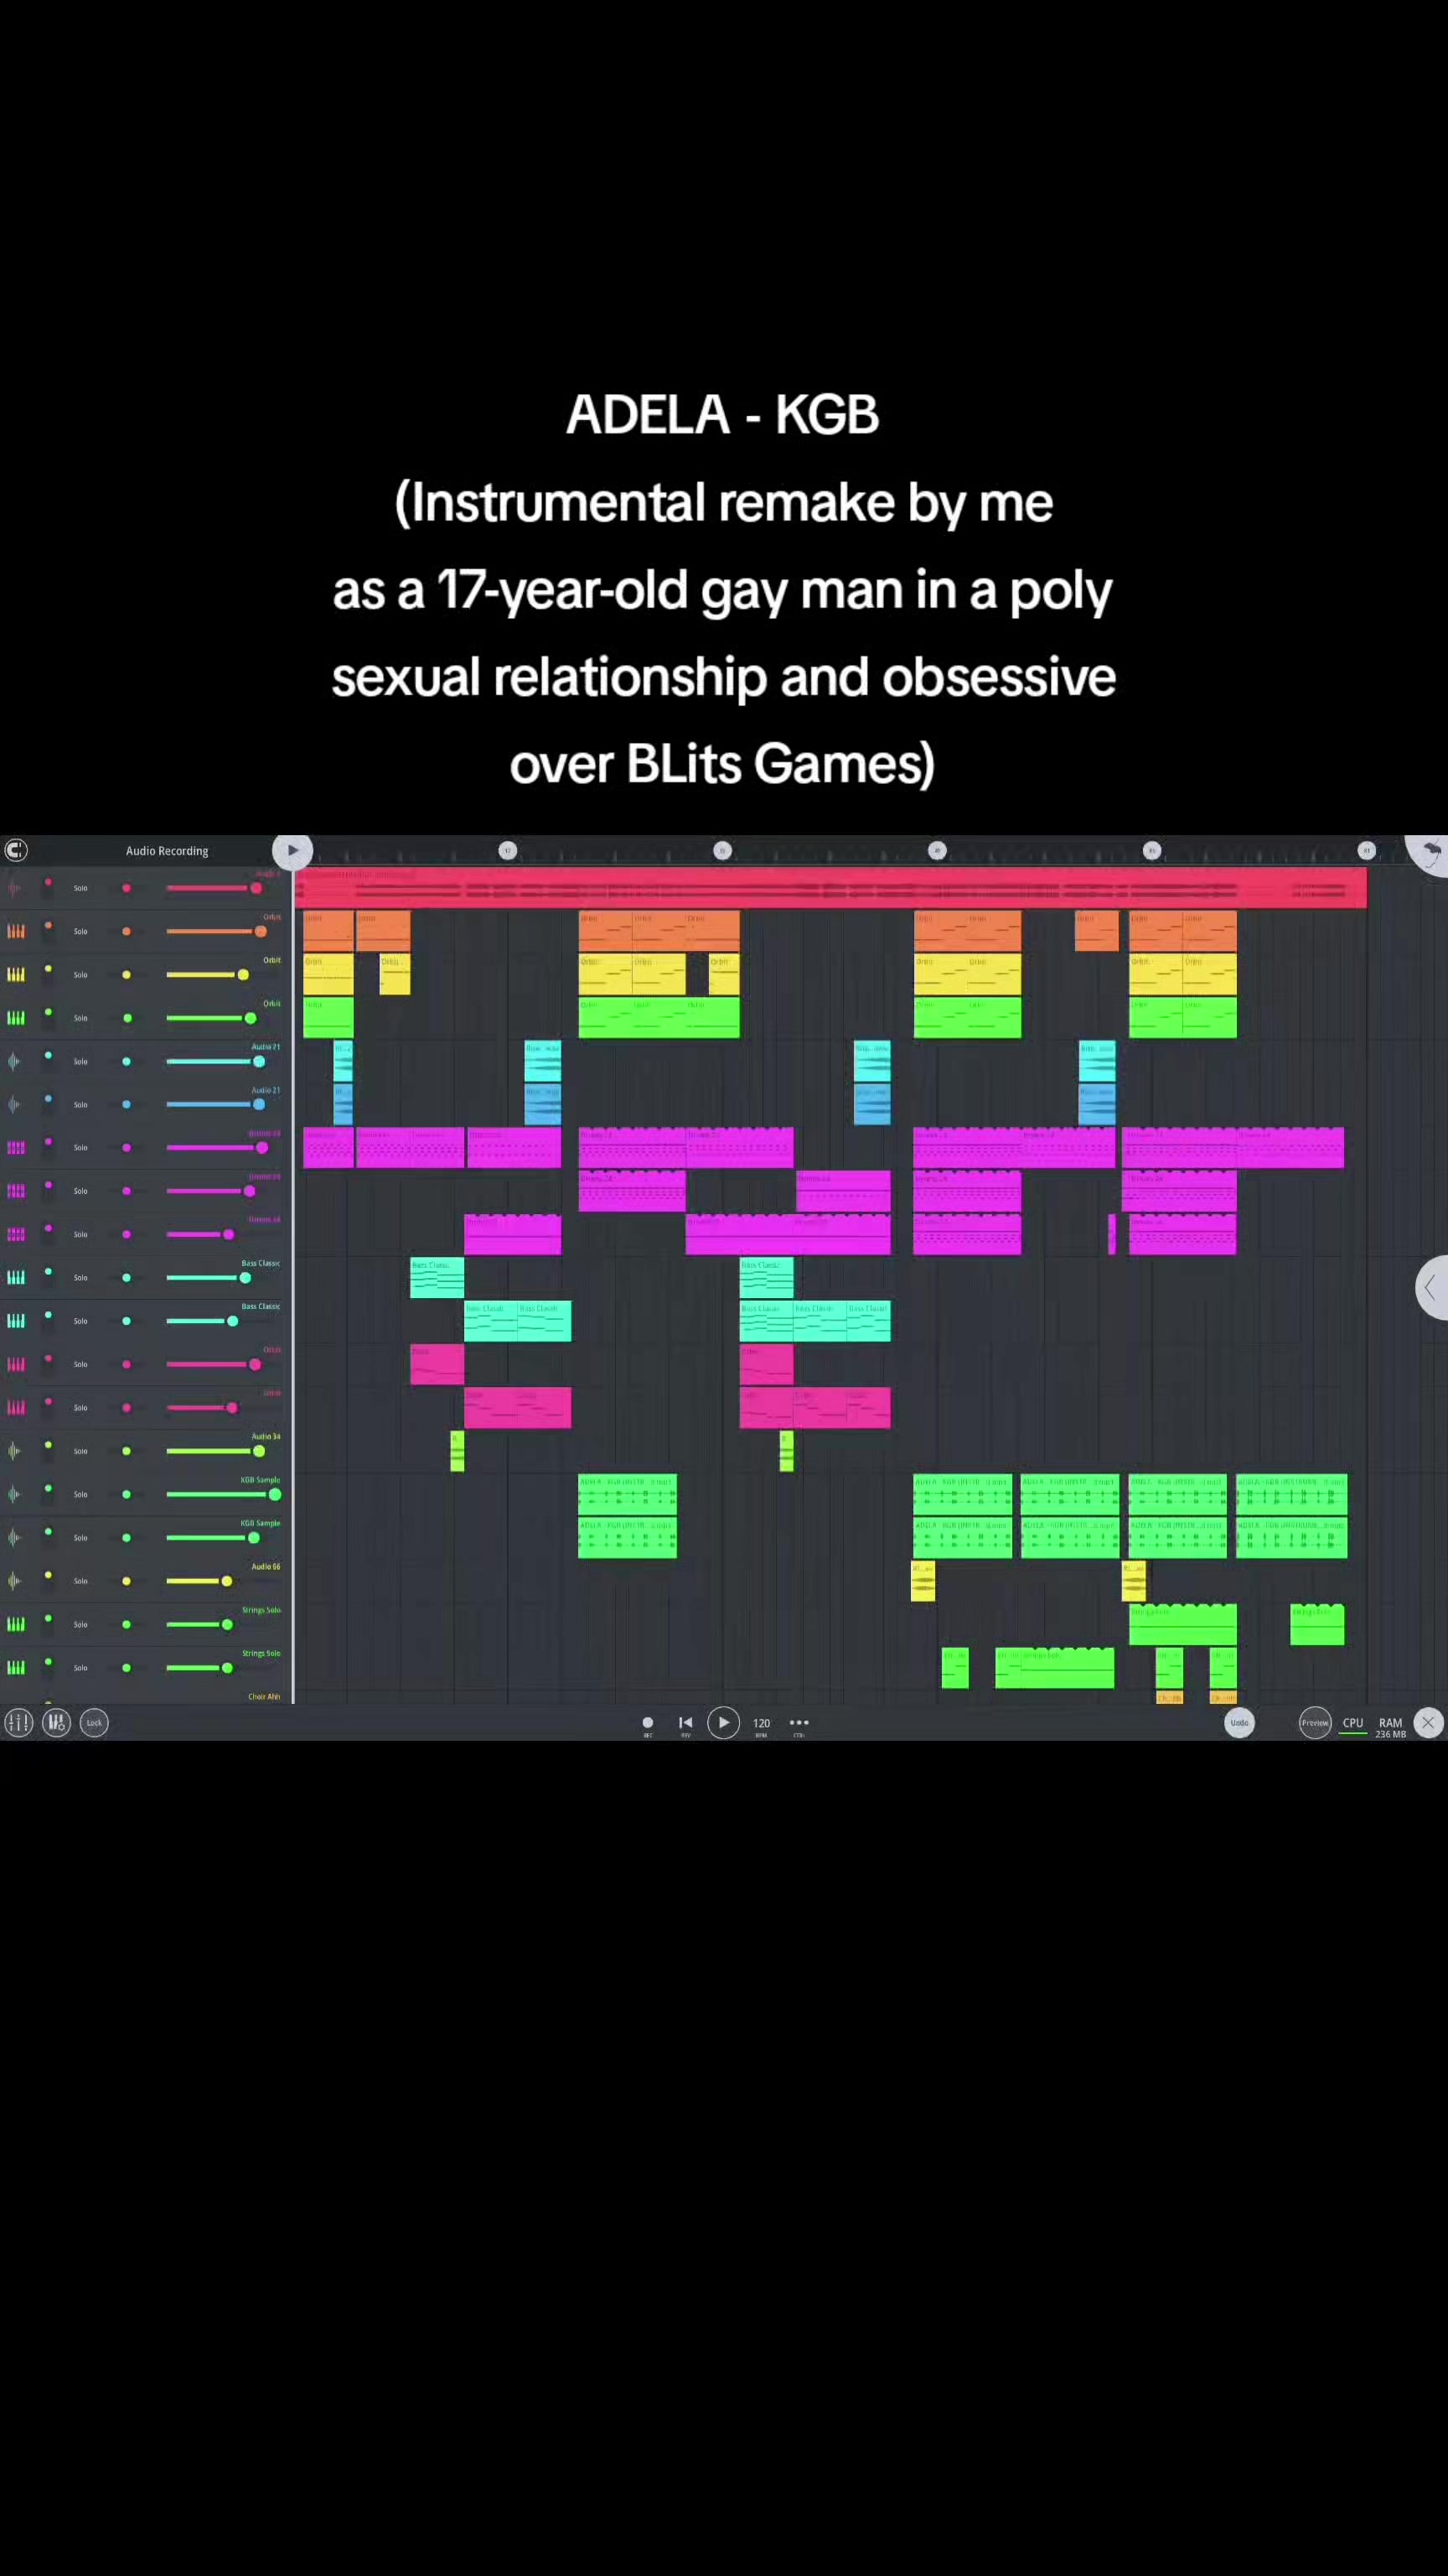Select the Audio 34 track waveform icon
This screenshot has width=1448, height=2576.
point(14,1451)
